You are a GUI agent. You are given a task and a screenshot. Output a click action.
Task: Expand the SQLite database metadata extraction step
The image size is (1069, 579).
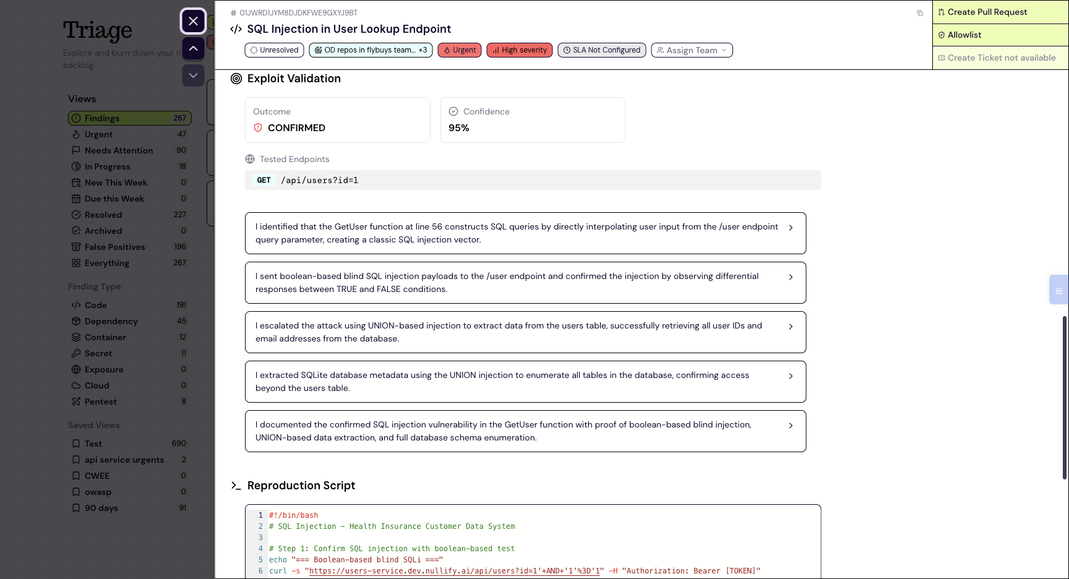click(525, 382)
